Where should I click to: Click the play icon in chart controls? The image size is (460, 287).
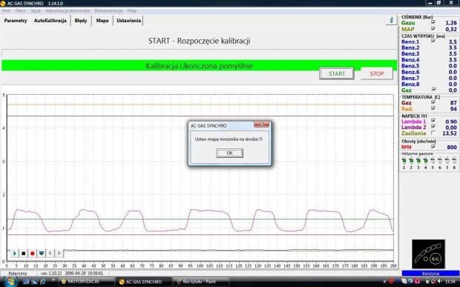click(14, 254)
